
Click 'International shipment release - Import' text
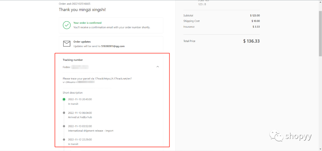(91, 131)
